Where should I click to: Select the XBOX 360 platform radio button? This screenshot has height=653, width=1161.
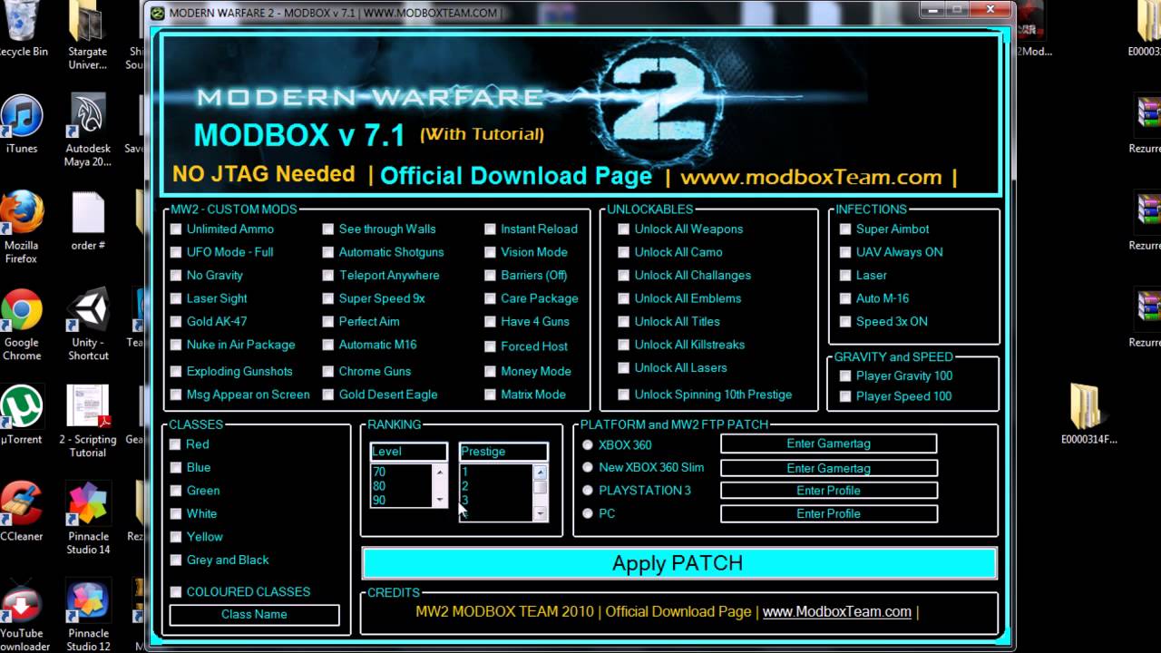tap(588, 444)
